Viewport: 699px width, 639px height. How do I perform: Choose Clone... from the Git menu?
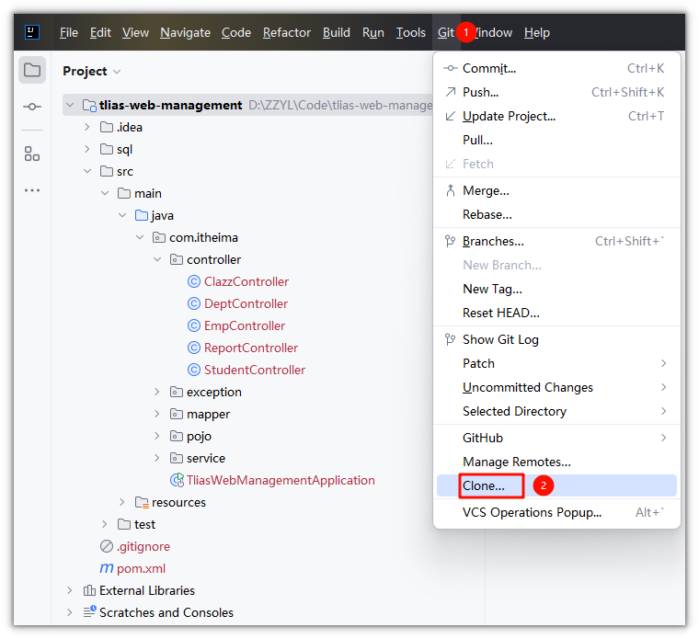click(x=556, y=485)
